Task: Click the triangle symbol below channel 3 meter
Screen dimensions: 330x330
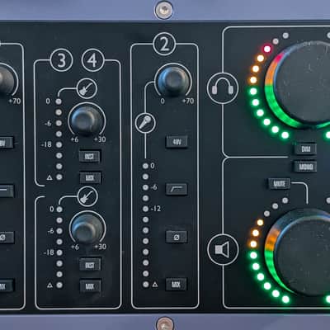Action: [49, 177]
